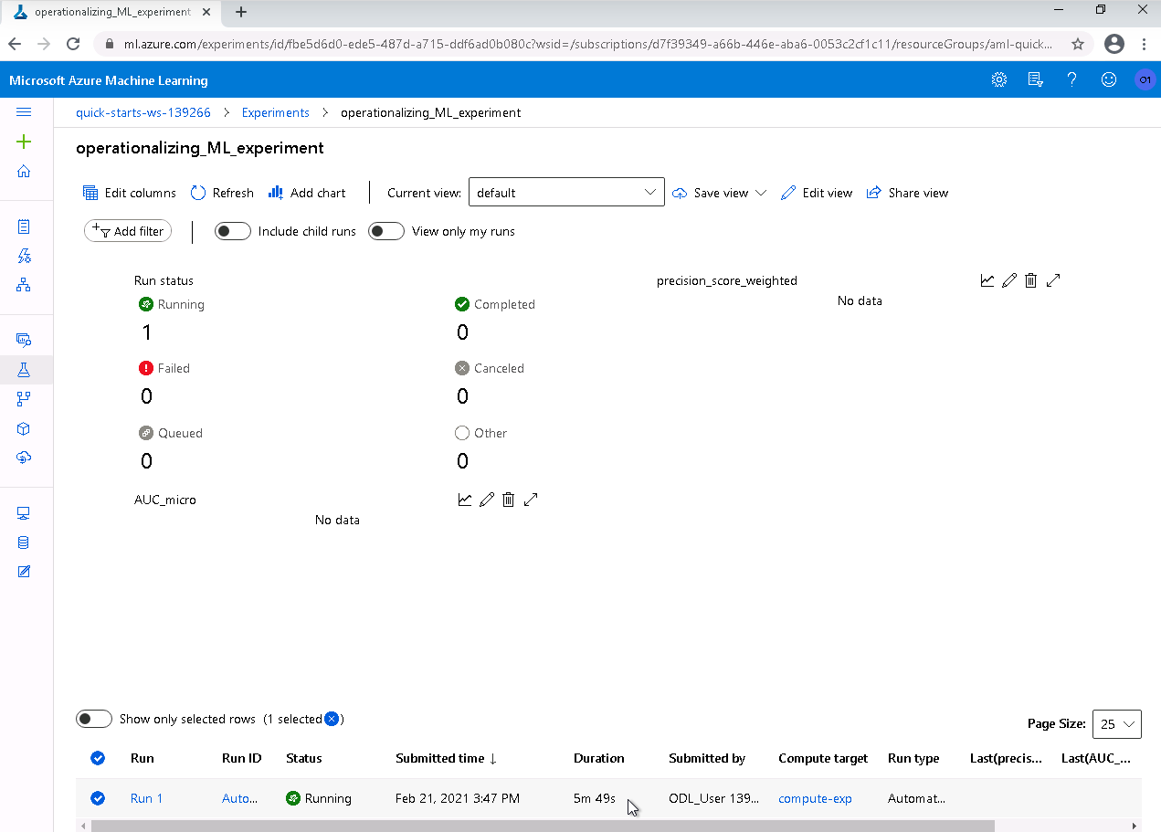1161x832 pixels.
Task: Open user account avatar in header
Action: click(1145, 79)
